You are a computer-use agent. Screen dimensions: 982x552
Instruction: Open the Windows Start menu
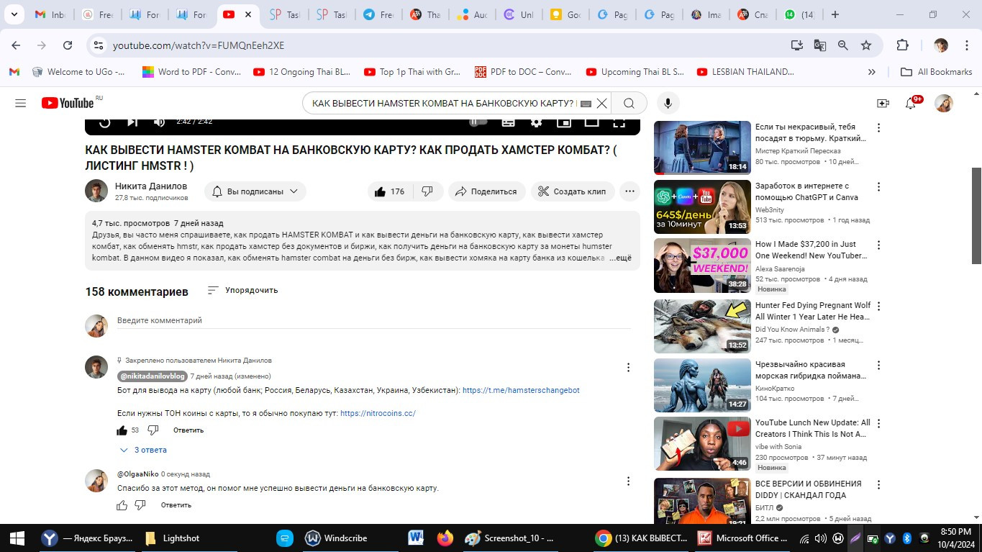point(17,538)
